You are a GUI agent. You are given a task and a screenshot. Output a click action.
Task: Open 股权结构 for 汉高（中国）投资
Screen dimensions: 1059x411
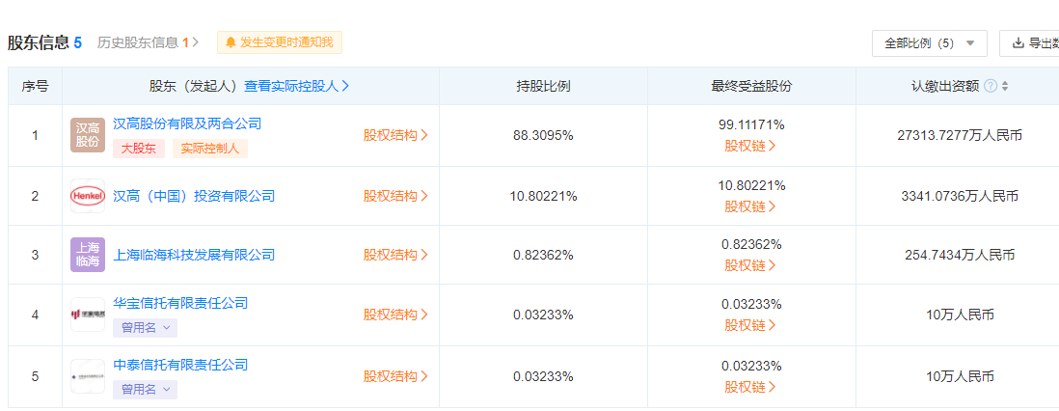point(395,196)
